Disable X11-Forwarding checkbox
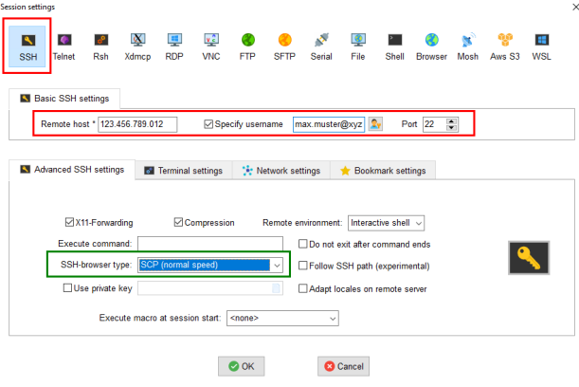Image resolution: width=579 pixels, height=387 pixels. click(69, 222)
